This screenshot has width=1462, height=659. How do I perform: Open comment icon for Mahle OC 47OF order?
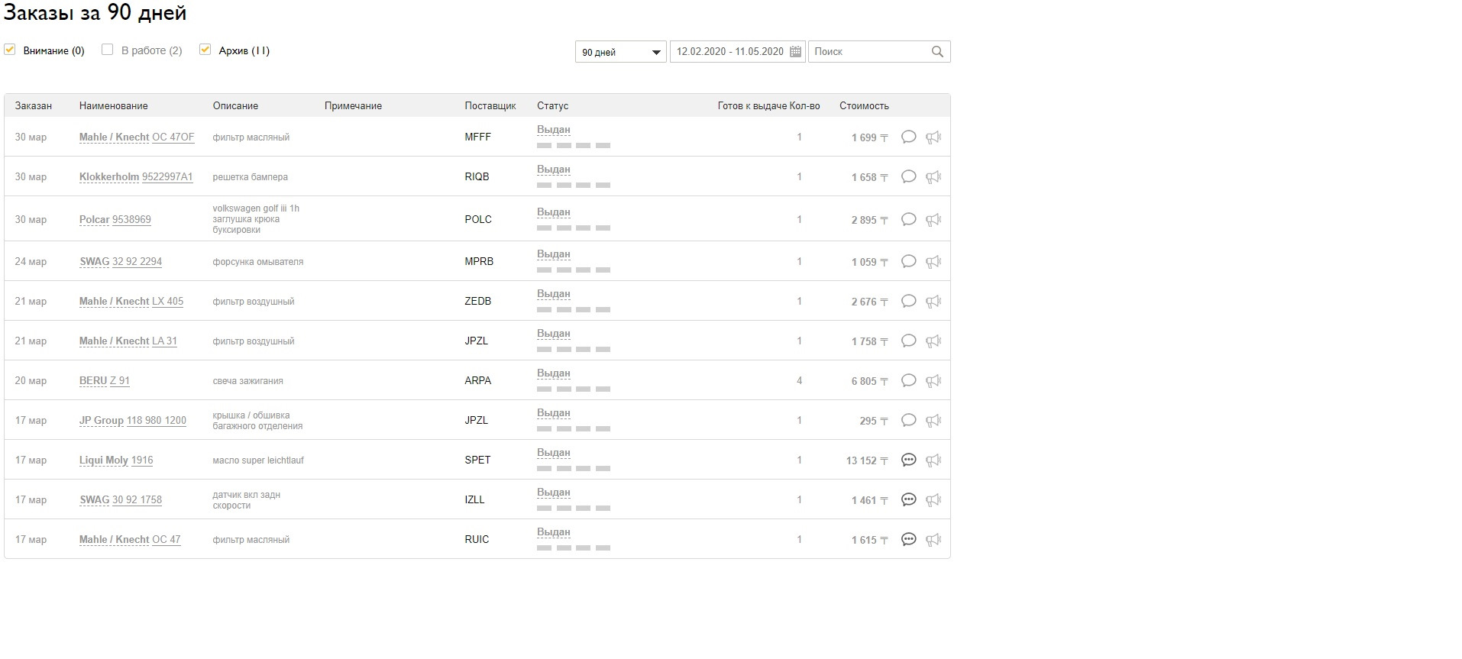(x=908, y=137)
